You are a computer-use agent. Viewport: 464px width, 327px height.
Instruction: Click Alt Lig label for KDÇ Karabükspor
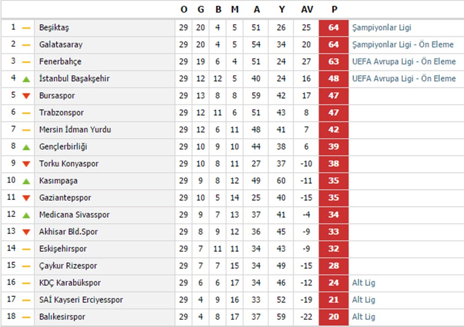coord(363,283)
